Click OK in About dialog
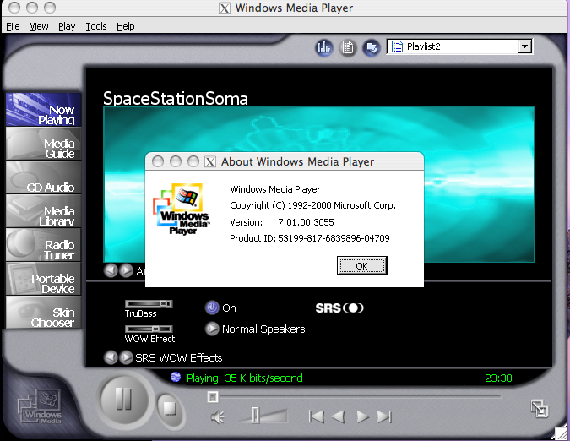The image size is (570, 441). (x=361, y=266)
